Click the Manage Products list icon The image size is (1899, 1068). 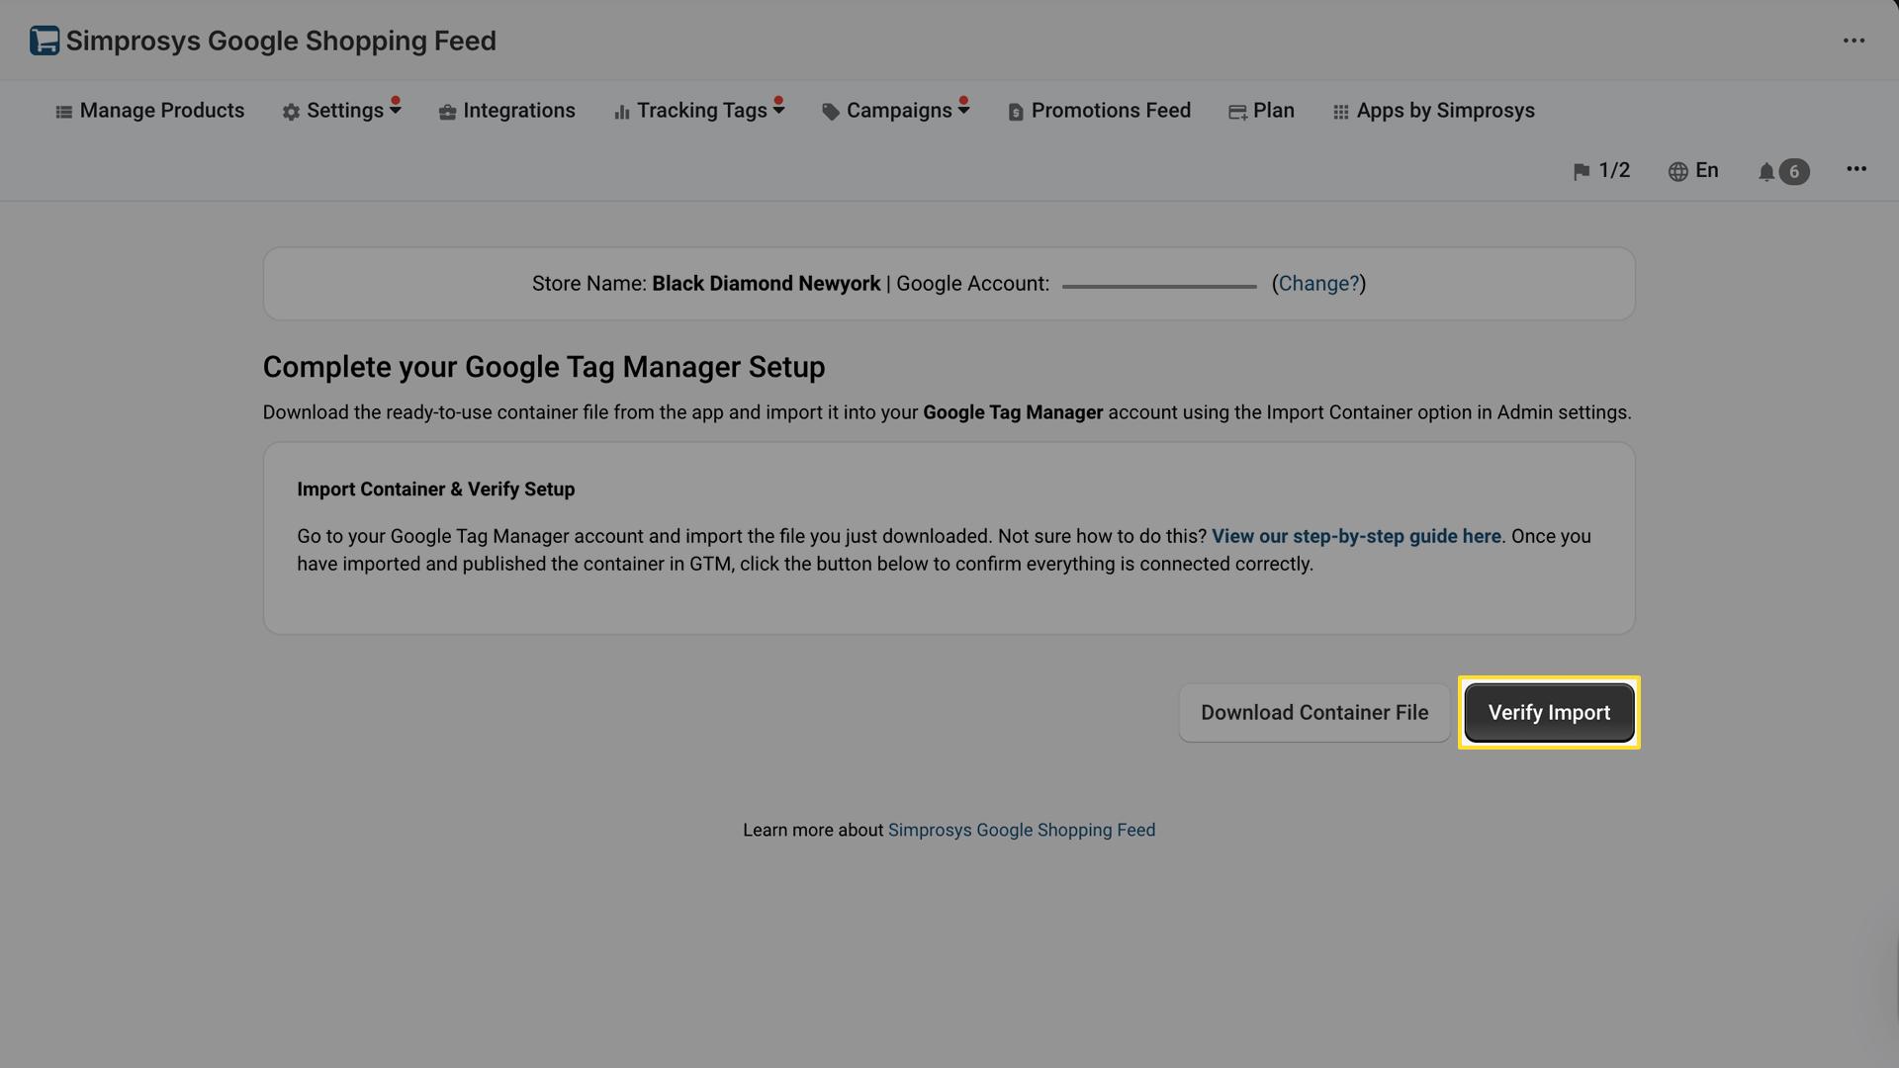point(63,111)
